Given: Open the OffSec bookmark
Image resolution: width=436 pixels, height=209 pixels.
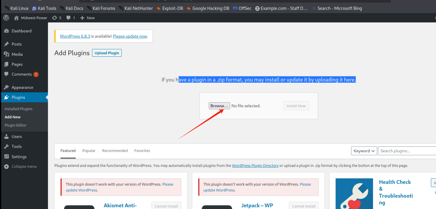Looking at the screenshot, I should pyautogui.click(x=242, y=8).
